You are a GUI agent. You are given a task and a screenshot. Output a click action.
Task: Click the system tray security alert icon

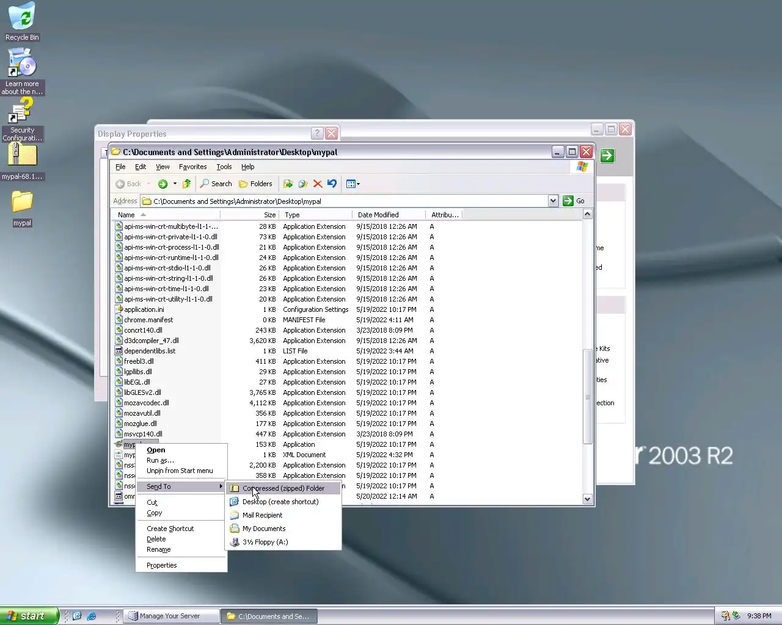[x=725, y=616]
